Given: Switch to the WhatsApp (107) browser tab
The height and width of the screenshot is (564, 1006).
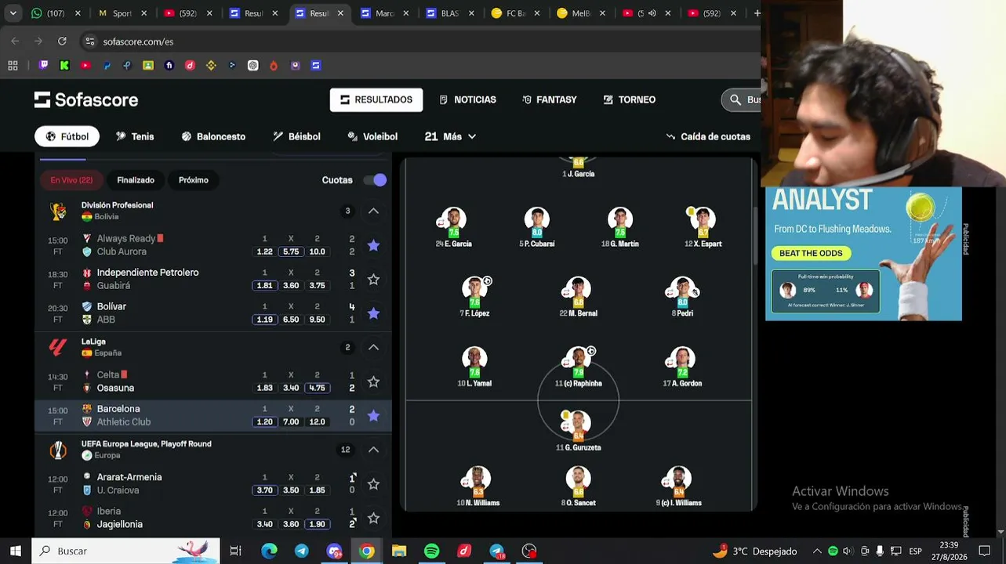Looking at the screenshot, I should [55, 13].
